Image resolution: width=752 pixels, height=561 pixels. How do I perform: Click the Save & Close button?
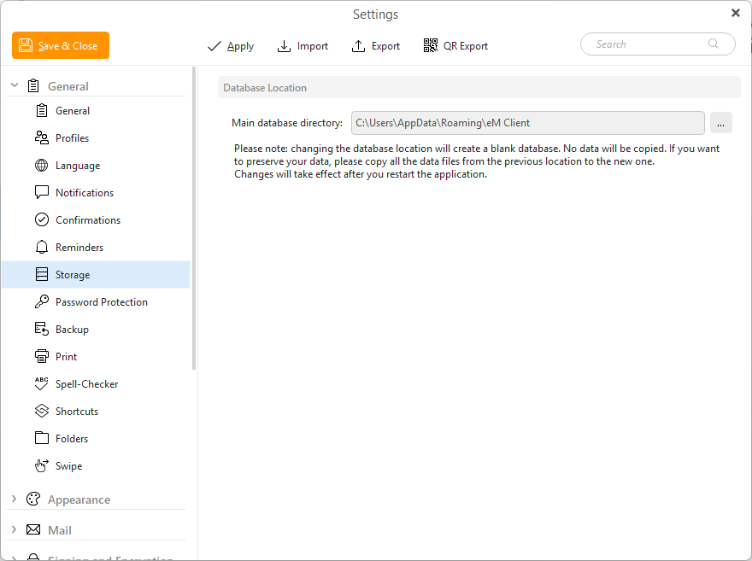coord(61,45)
